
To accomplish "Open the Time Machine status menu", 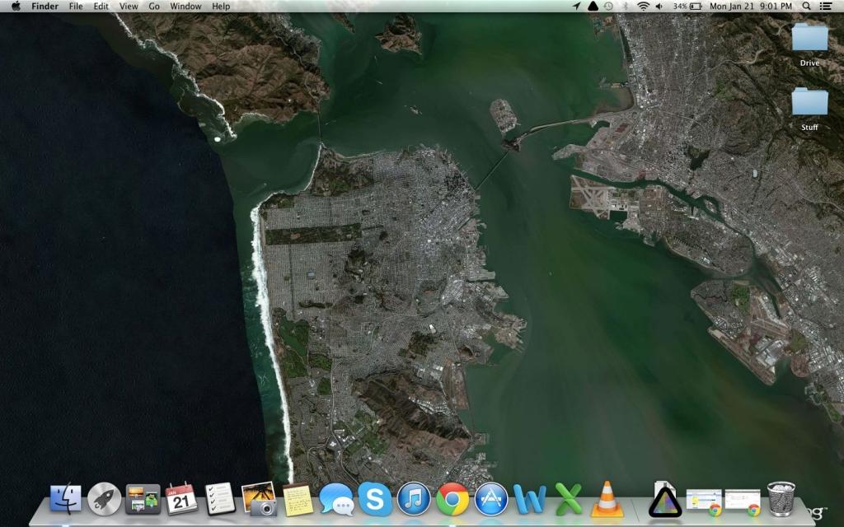I will (608, 7).
